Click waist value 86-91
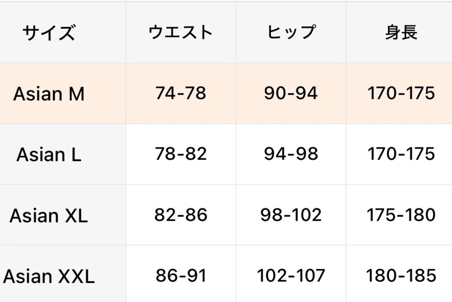The width and height of the screenshot is (452, 302). pyautogui.click(x=180, y=276)
